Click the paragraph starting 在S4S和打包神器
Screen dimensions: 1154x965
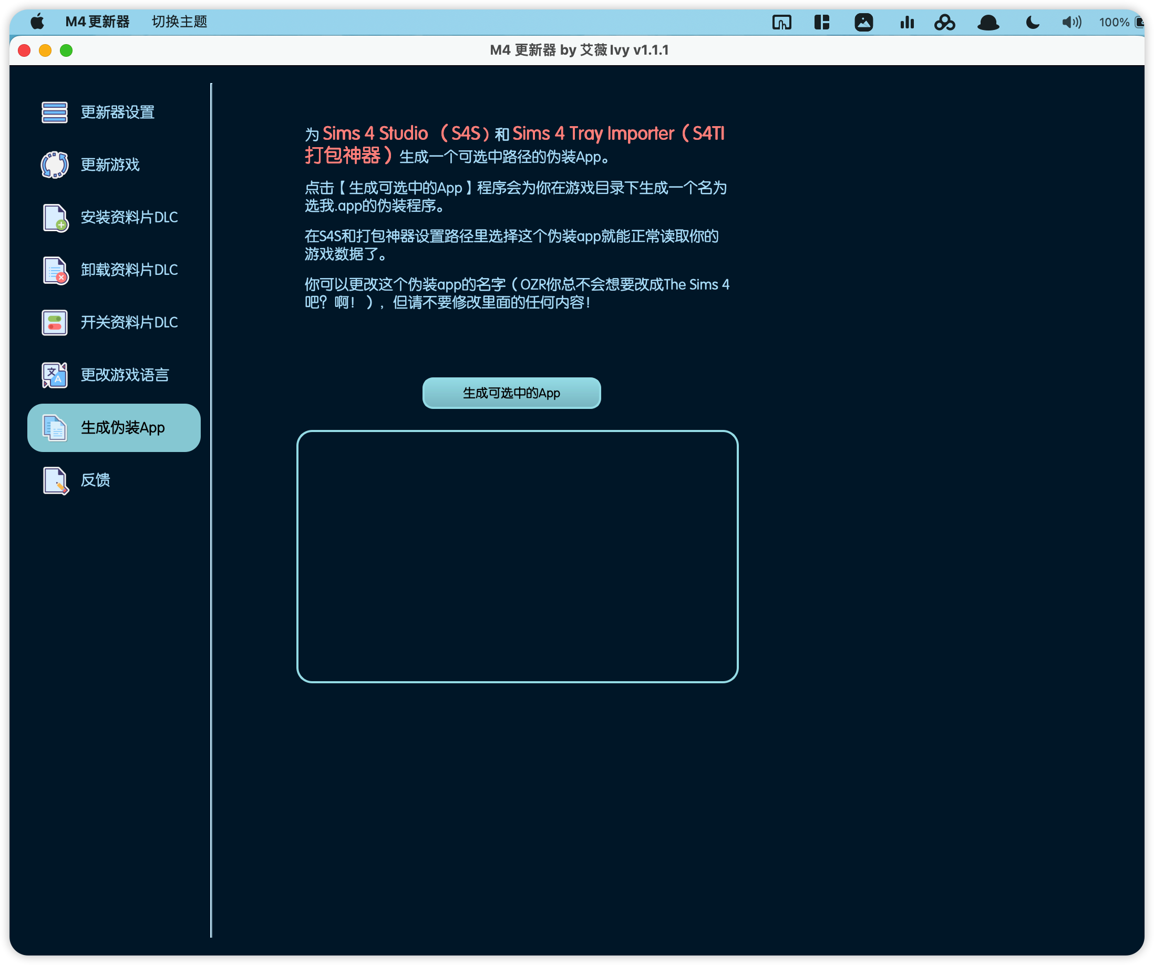point(511,245)
